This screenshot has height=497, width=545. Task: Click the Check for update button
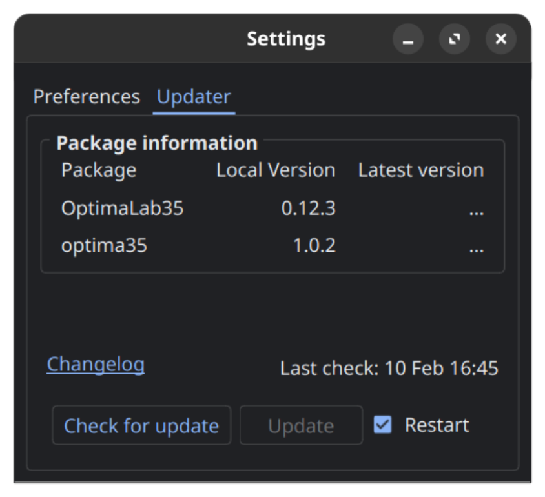[x=141, y=426]
